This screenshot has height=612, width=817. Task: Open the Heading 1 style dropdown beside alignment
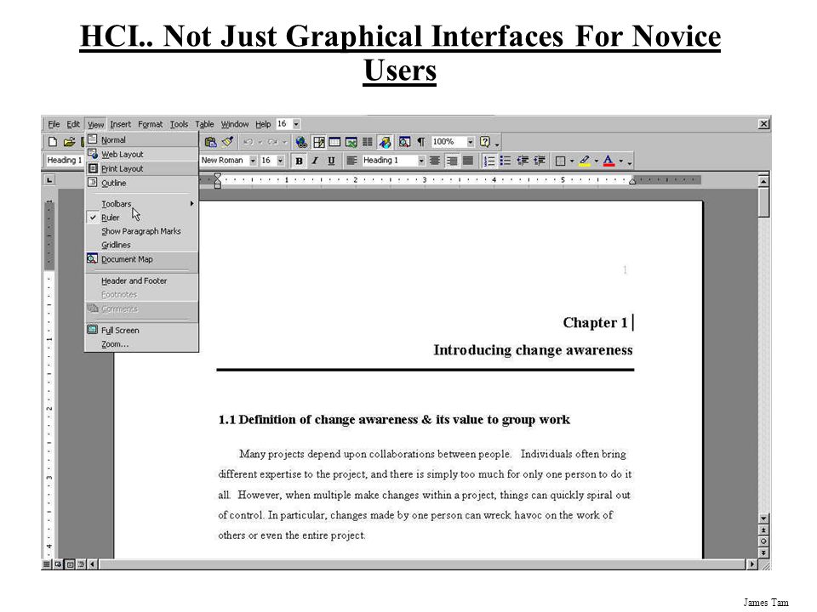click(x=421, y=161)
